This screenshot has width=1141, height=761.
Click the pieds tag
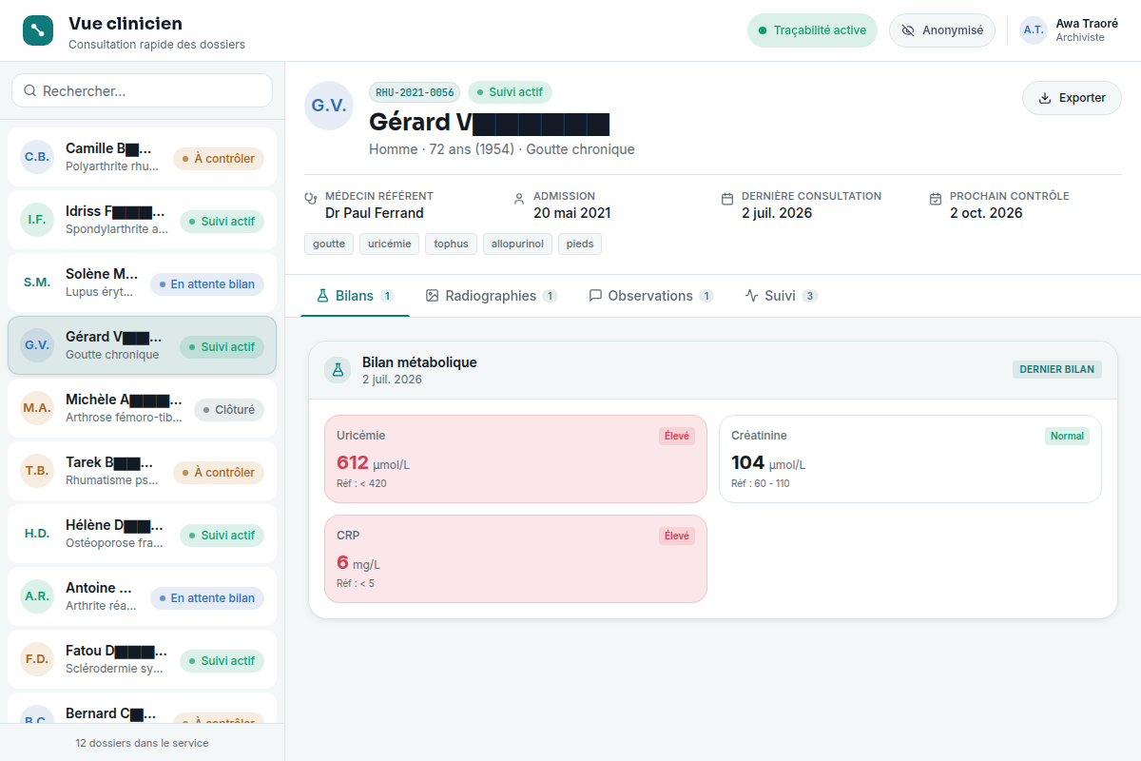coord(580,244)
